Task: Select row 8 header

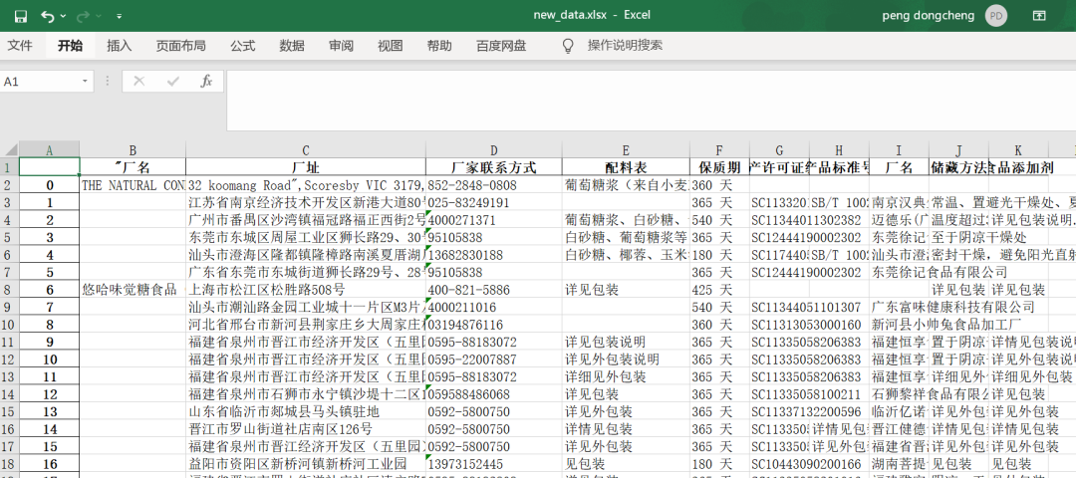Action: pyautogui.click(x=10, y=290)
